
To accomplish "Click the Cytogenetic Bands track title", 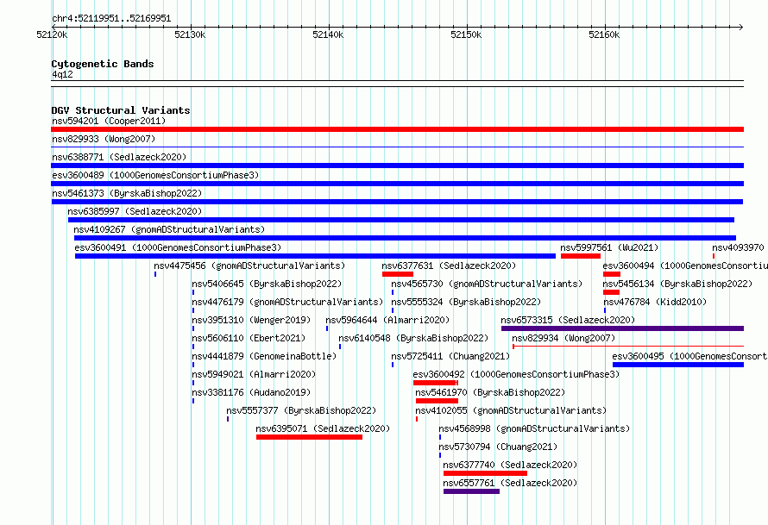I will click(103, 64).
